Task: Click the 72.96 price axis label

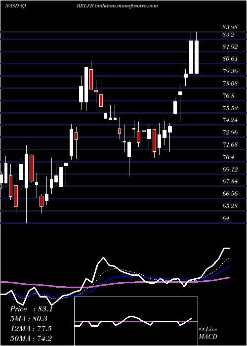Action: 230,132
